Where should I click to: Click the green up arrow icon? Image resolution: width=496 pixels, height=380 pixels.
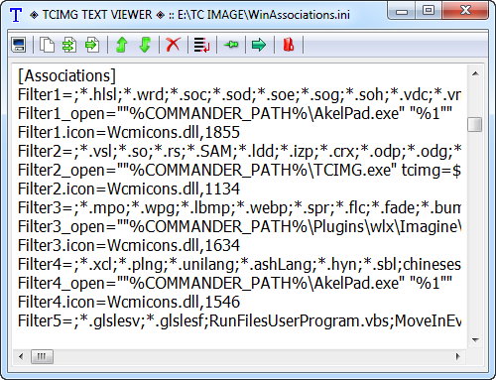click(122, 45)
